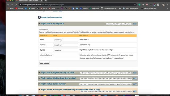The height and width of the screenshot is (96, 170).
Task: Click the VALUE column header
Action: click(x=55, y=36)
